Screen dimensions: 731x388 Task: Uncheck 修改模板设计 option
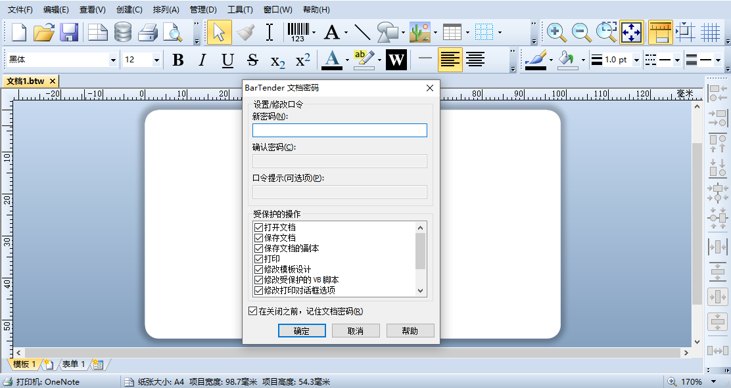[259, 269]
